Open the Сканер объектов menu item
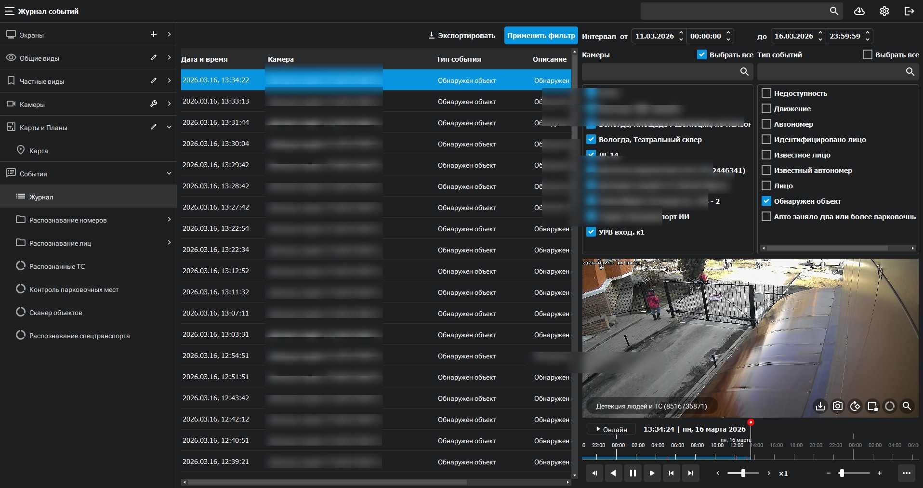Viewport: 923px width, 488px height. tap(55, 313)
